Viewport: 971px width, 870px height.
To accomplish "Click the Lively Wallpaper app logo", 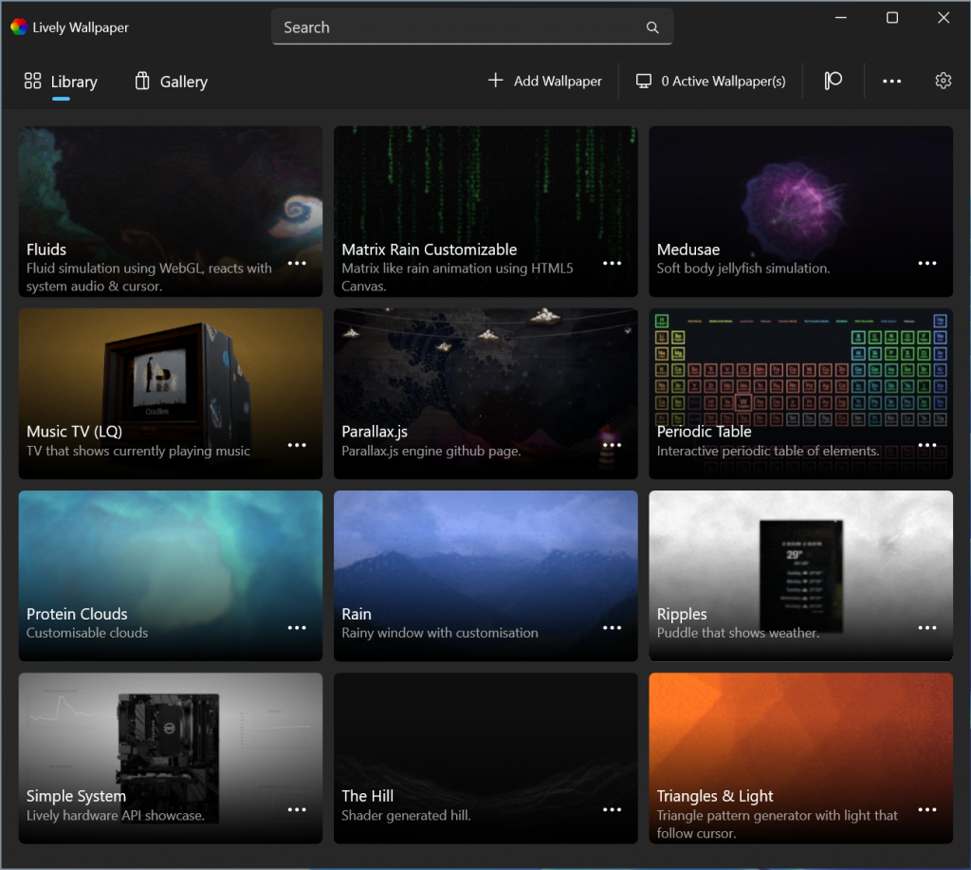I will (x=19, y=28).
